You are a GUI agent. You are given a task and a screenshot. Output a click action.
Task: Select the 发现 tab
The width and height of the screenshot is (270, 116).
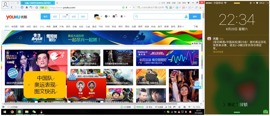[55, 17]
